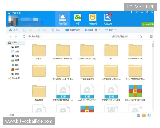Image resolution: width=160 pixels, height=128 pixels.
Task: Open the title bar dropdown menu icon
Action: tap(137, 12)
